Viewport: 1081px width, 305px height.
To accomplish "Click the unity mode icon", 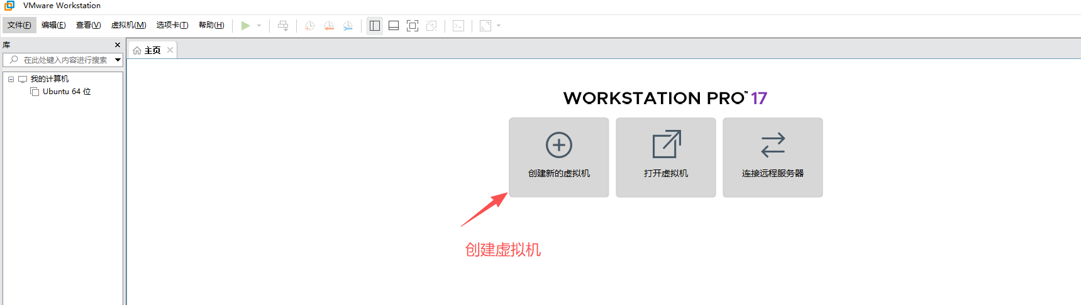I will coord(431,26).
